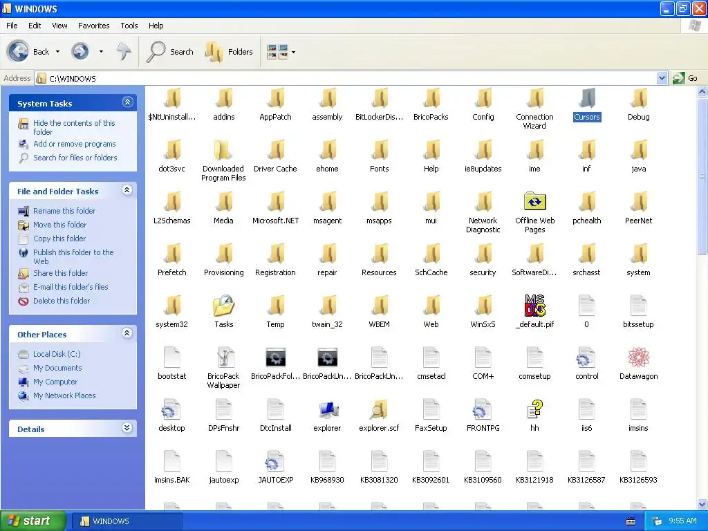Click the scrollbar down arrow
Screen dimensions: 708x531
(x=702, y=504)
